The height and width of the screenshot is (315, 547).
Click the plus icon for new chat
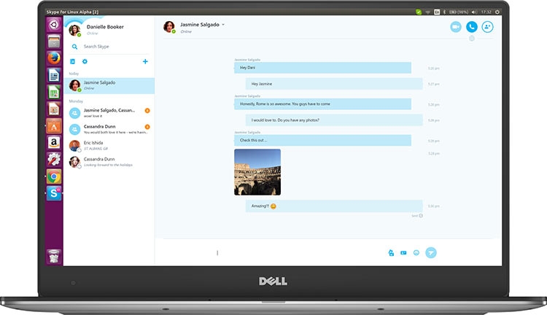tap(146, 61)
